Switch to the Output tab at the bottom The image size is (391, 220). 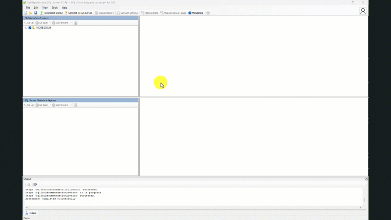pyautogui.click(x=31, y=213)
